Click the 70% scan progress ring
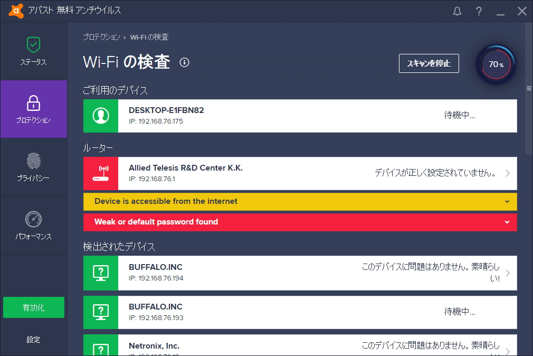Screen dimensions: 533x356 pyautogui.click(x=495, y=64)
